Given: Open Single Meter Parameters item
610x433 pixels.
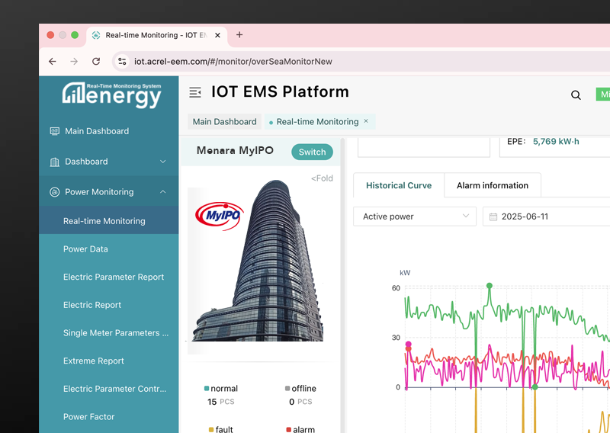Looking at the screenshot, I should (108, 333).
